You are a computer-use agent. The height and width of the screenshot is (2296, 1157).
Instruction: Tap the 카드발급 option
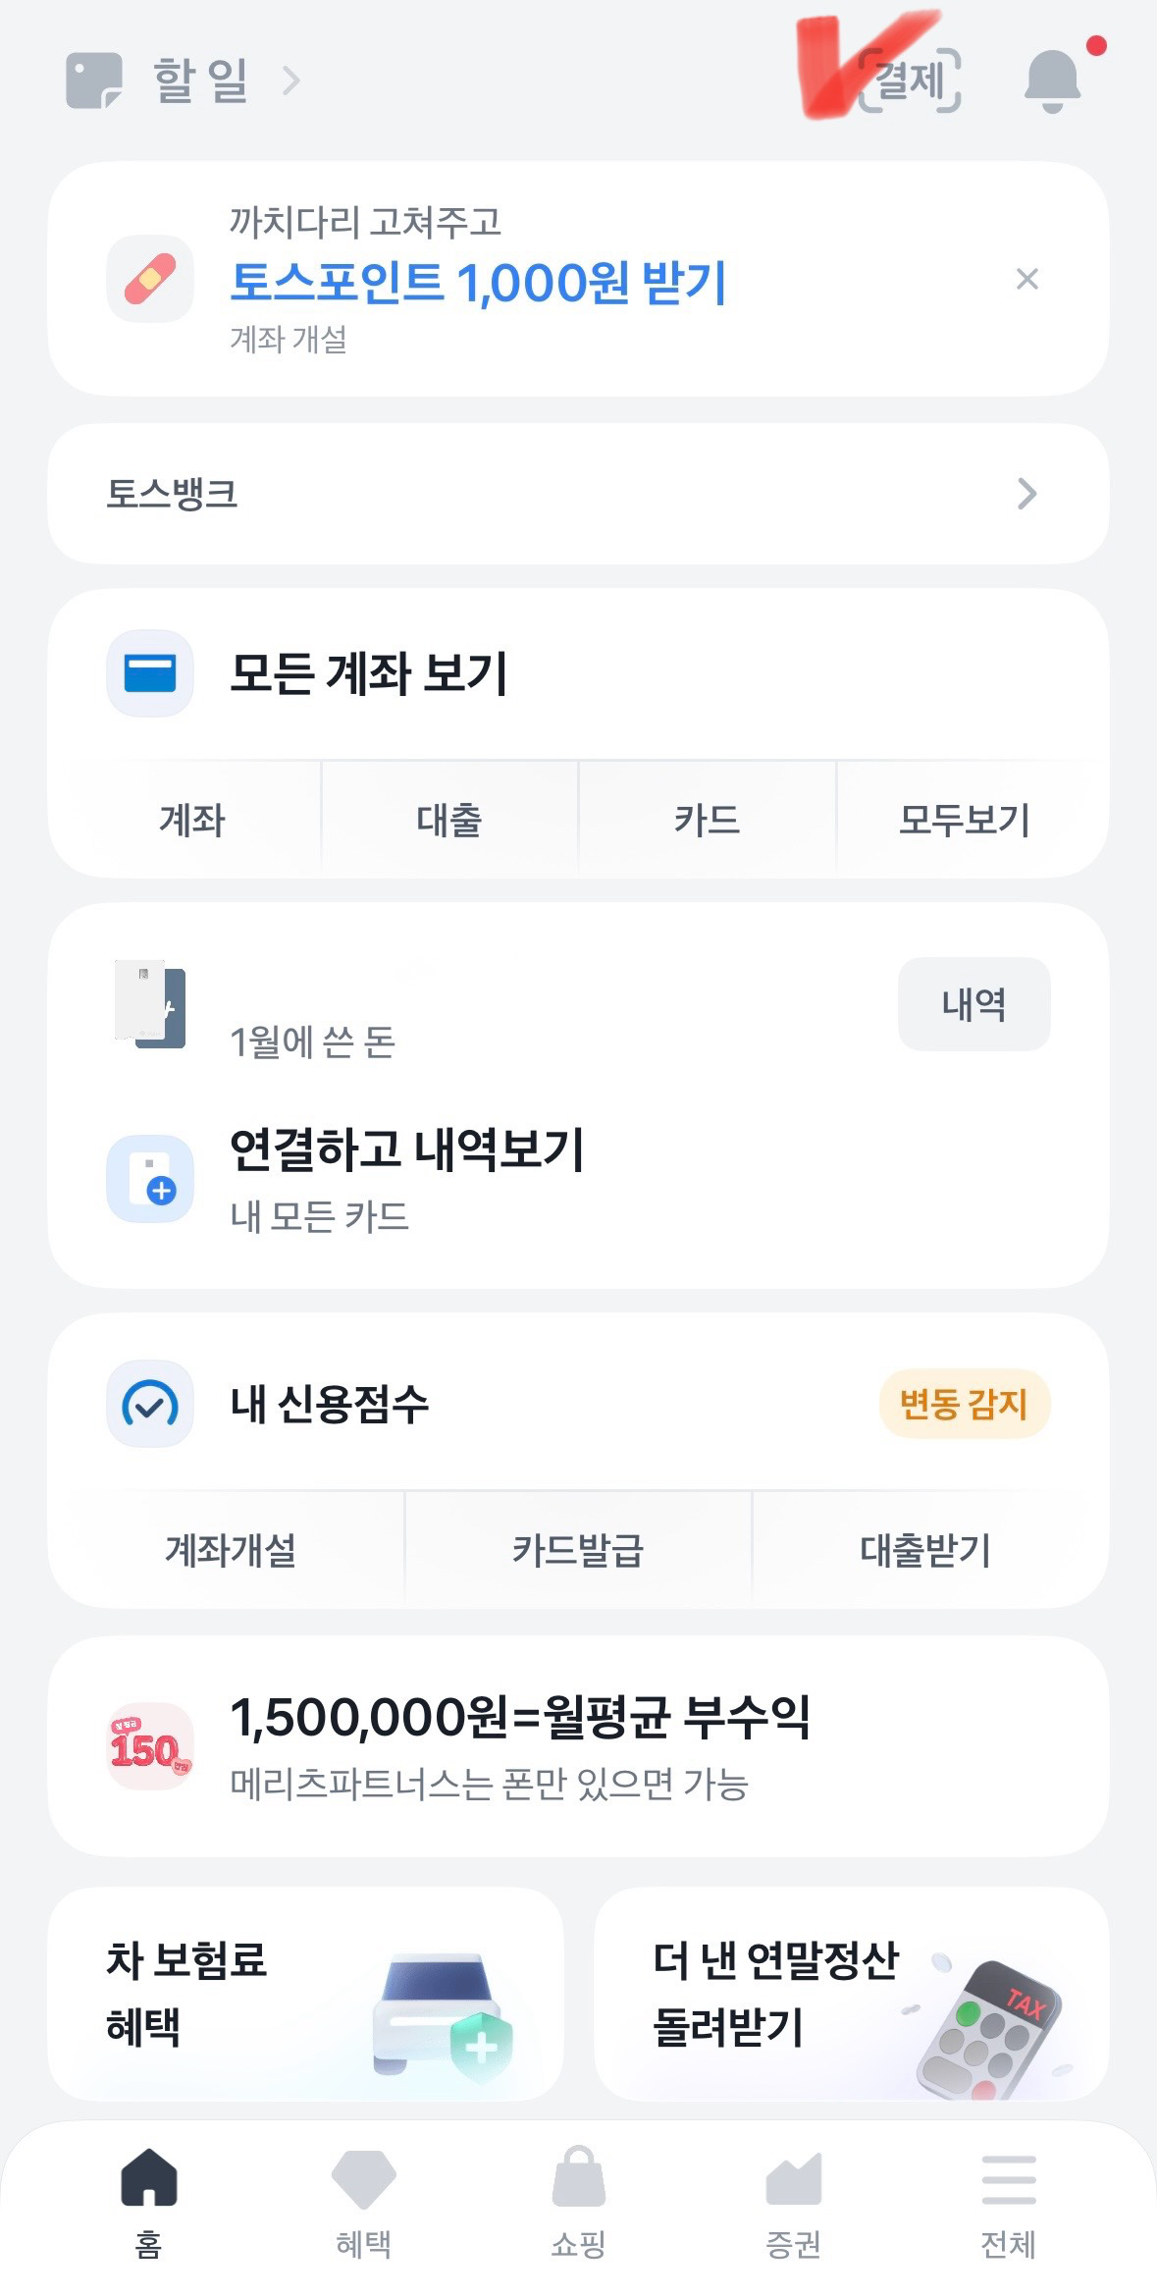tap(578, 1550)
